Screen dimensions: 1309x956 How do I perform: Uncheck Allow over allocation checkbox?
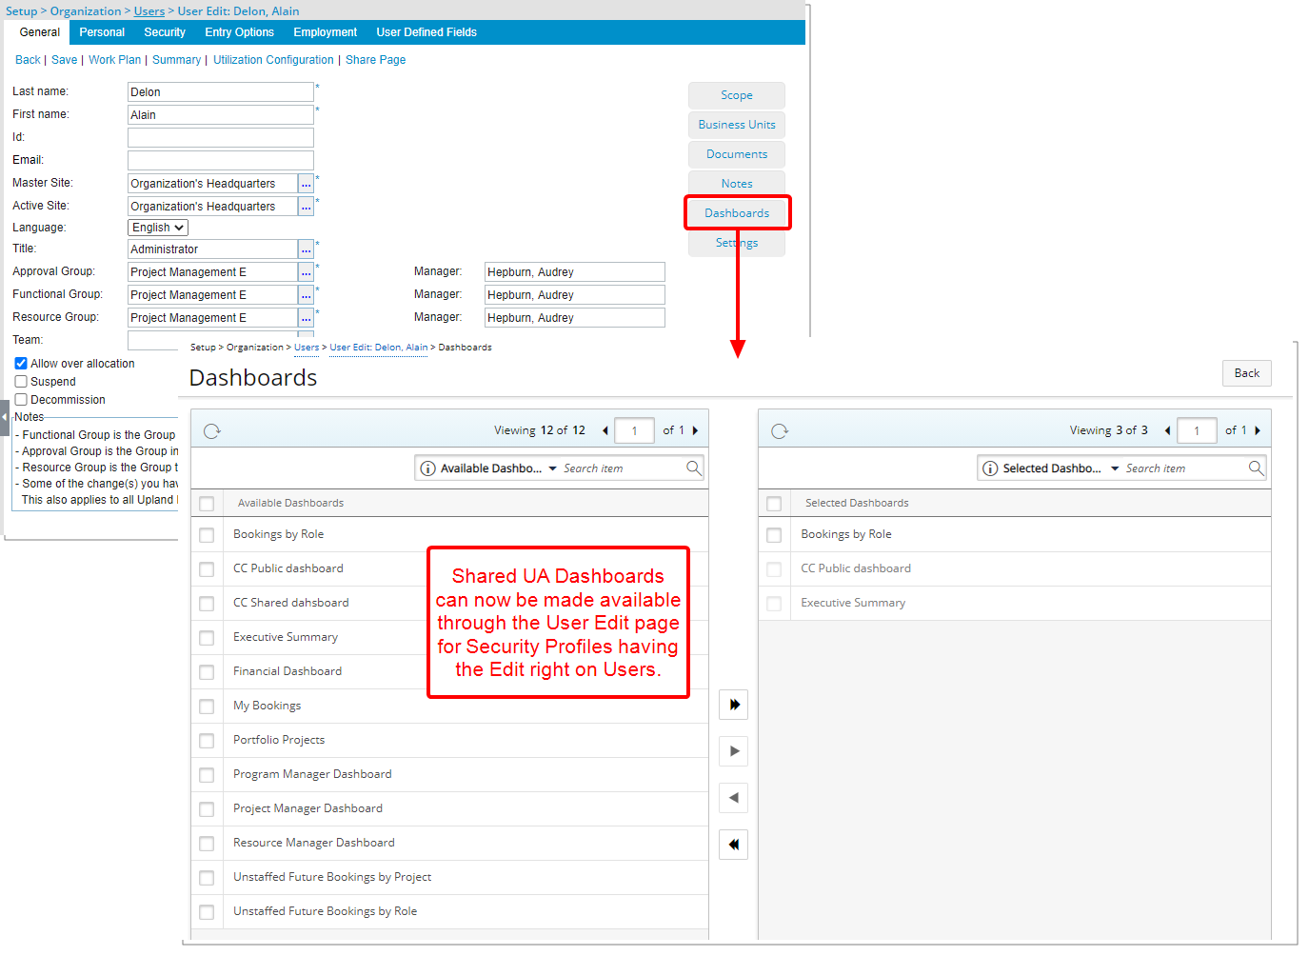click(21, 364)
